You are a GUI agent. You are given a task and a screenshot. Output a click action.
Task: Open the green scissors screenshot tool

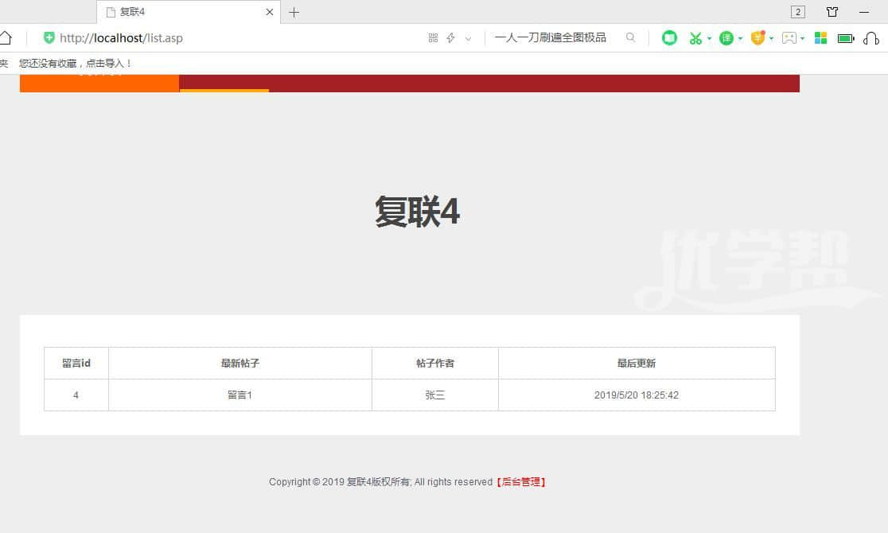[695, 37]
